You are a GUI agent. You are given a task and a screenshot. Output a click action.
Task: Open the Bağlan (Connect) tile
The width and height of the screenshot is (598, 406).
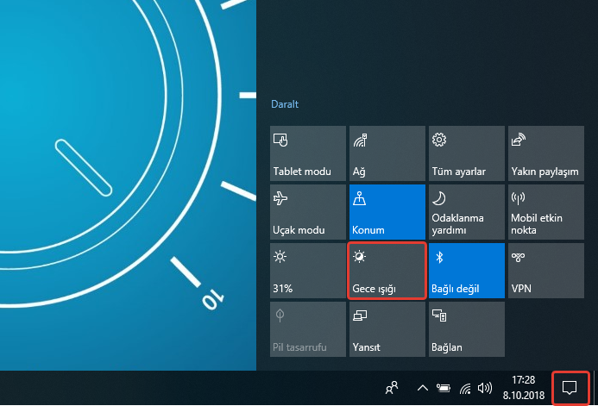point(466,329)
